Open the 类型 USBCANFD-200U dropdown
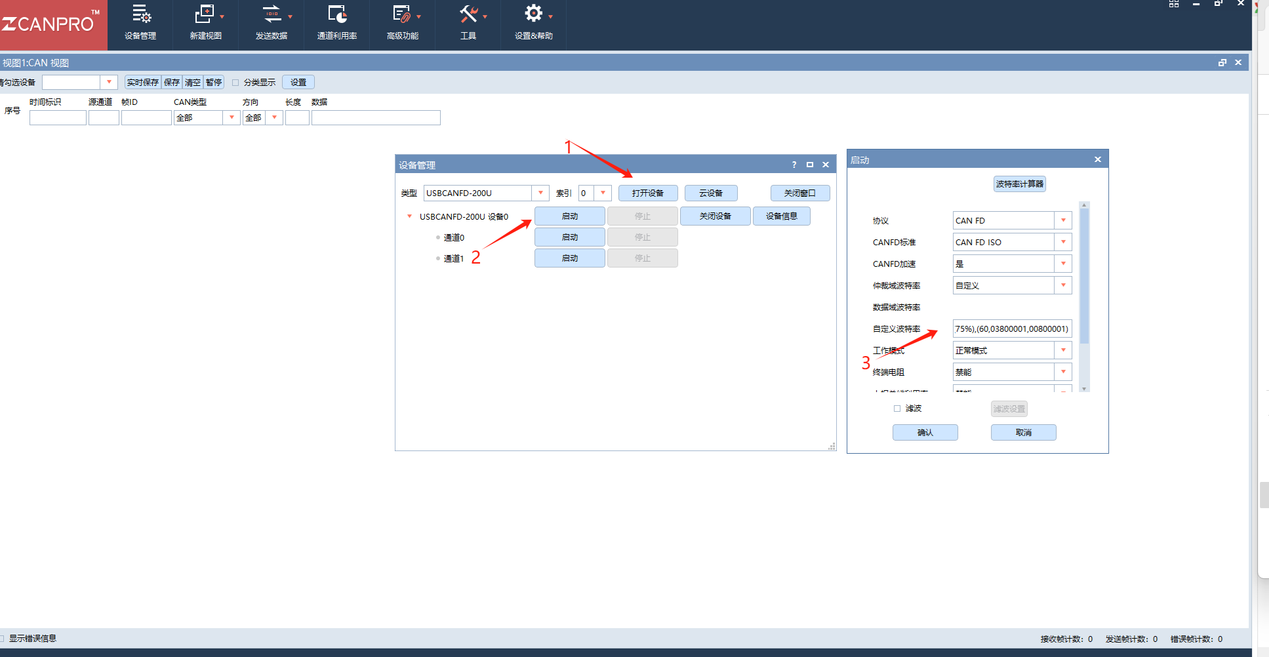The image size is (1269, 657). click(540, 193)
